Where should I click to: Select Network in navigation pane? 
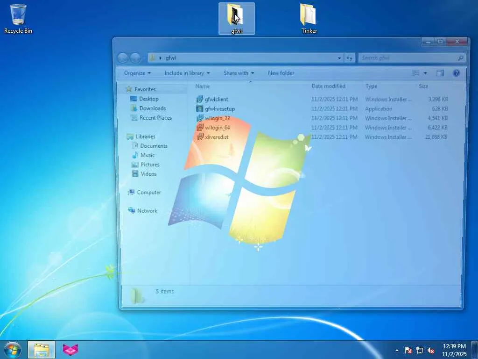click(x=147, y=211)
